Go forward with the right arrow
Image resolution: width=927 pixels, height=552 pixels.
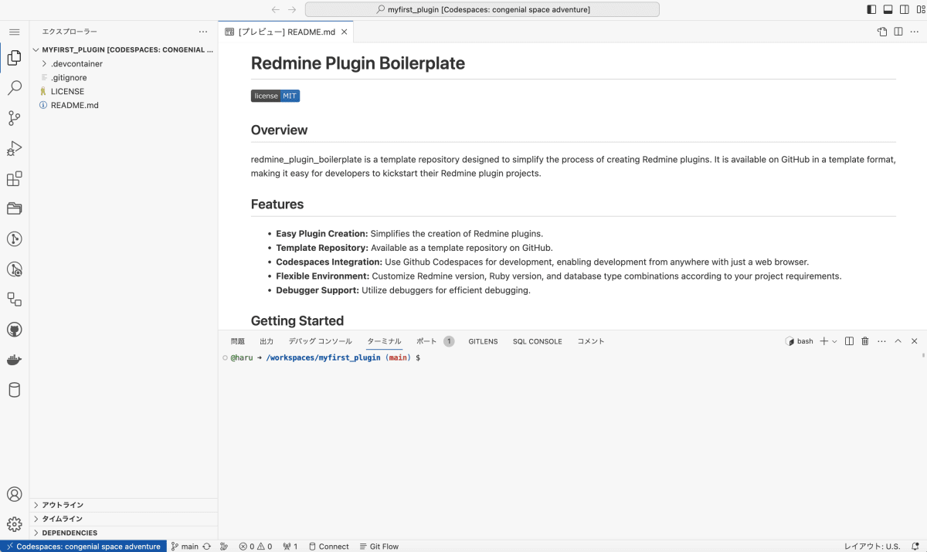tap(292, 9)
